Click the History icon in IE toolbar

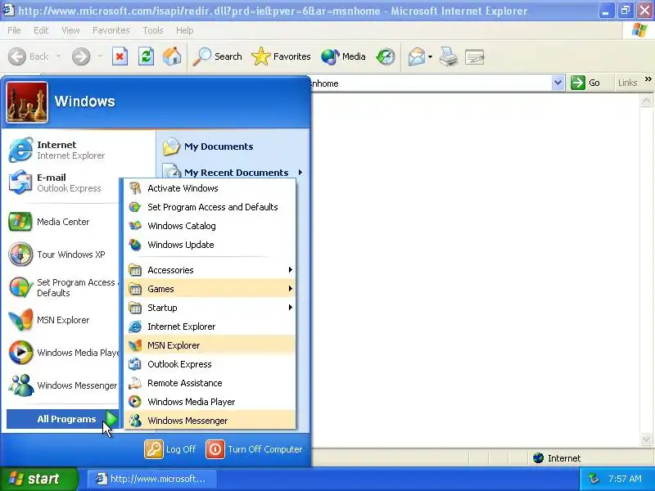click(x=385, y=56)
